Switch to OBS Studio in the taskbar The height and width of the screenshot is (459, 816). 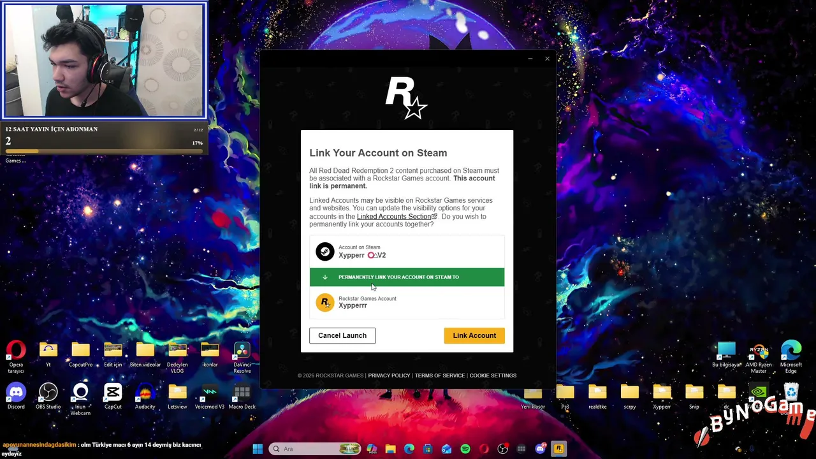[x=503, y=449]
